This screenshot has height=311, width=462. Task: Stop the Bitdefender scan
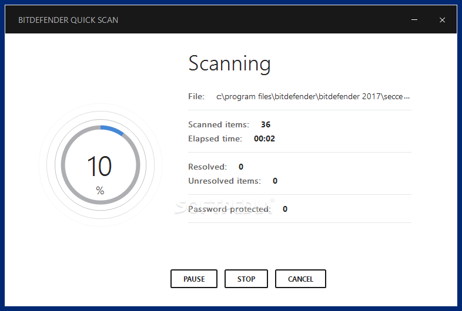click(x=246, y=279)
